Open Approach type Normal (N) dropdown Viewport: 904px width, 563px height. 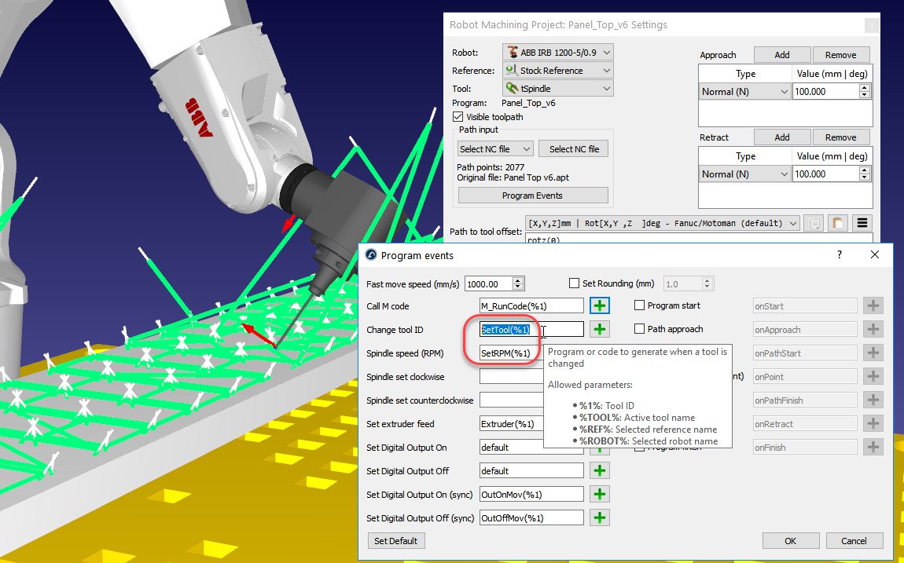pyautogui.click(x=744, y=92)
